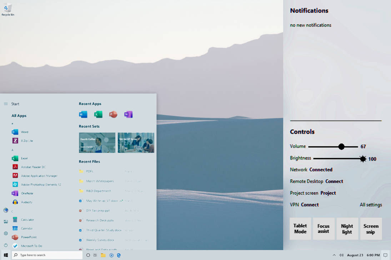Click the Volume slider handle
The height and width of the screenshot is (260, 391).
click(341, 146)
